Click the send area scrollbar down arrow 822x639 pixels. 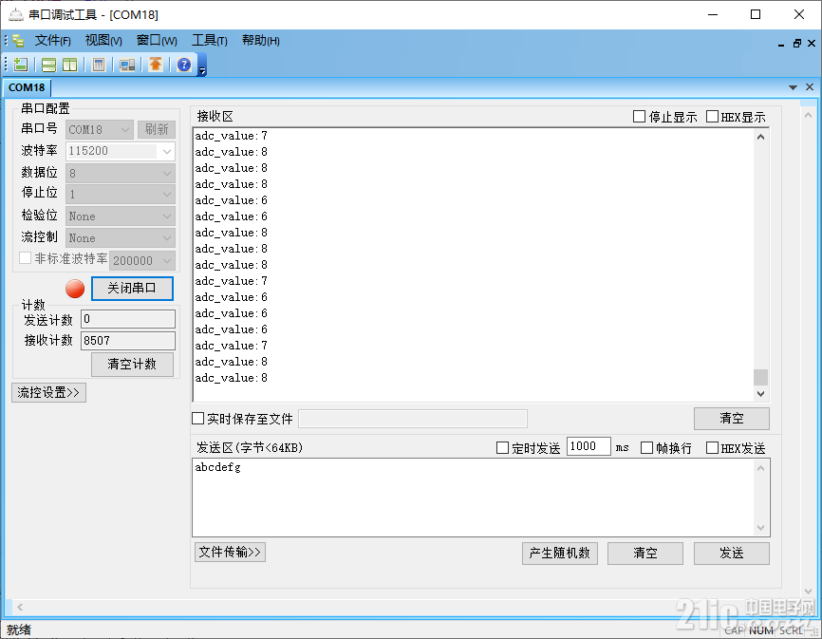pyautogui.click(x=760, y=528)
